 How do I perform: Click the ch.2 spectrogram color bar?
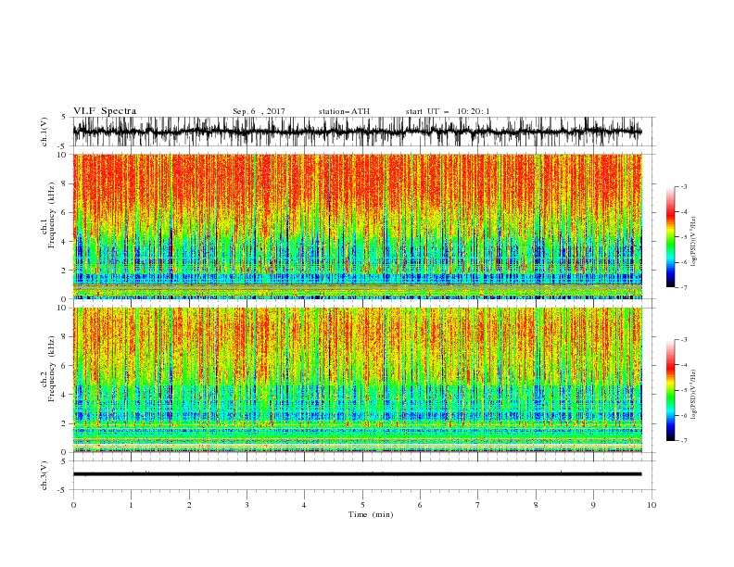coord(670,390)
